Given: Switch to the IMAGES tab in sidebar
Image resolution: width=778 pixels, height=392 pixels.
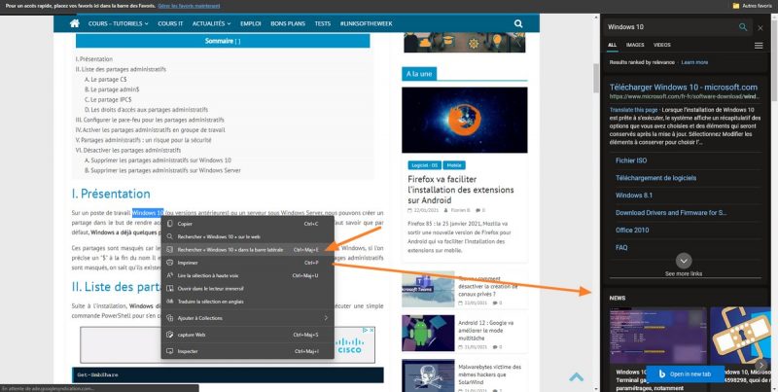Looking at the screenshot, I should (635, 45).
